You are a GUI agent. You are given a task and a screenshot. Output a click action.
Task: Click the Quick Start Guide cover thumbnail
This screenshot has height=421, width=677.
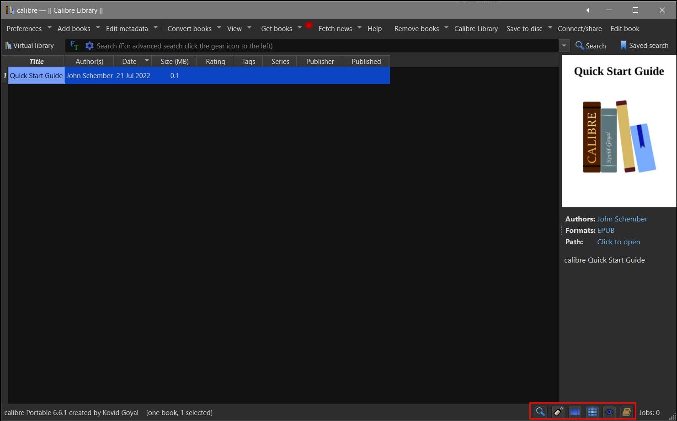(619, 131)
